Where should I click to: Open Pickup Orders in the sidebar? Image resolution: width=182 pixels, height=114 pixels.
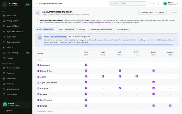[16, 21]
